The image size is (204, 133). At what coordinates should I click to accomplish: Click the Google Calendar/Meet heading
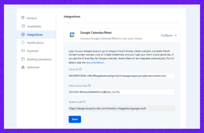coord(96,33)
